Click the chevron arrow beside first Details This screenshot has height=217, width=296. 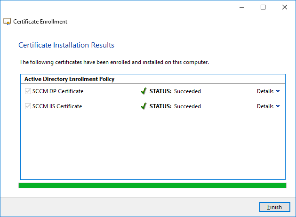pyautogui.click(x=278, y=91)
